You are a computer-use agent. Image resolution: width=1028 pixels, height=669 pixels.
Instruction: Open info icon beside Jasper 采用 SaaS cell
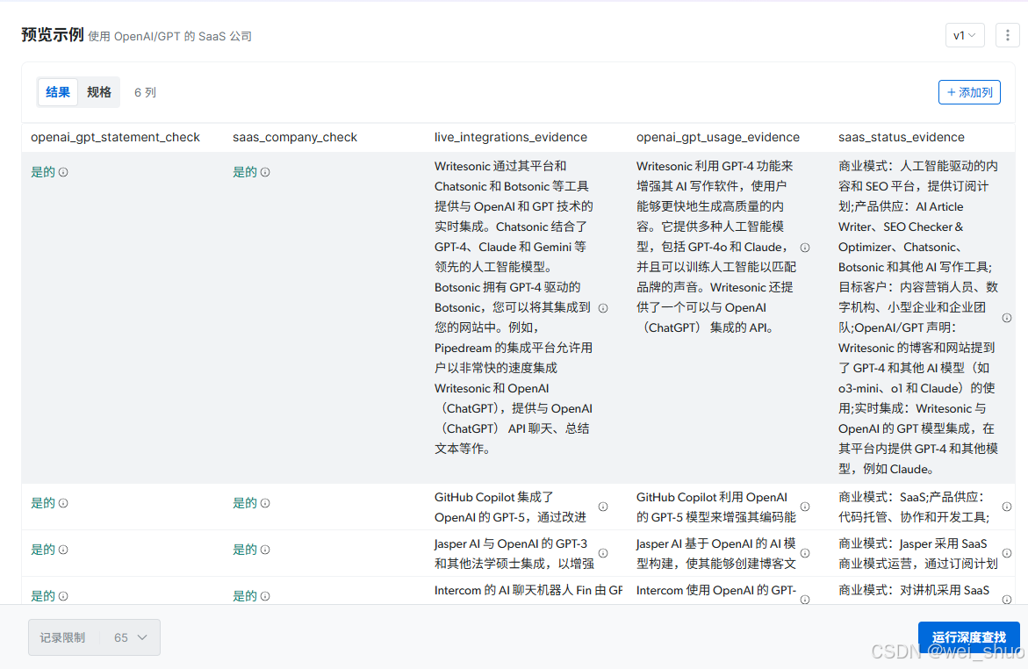pyautogui.click(x=1007, y=554)
